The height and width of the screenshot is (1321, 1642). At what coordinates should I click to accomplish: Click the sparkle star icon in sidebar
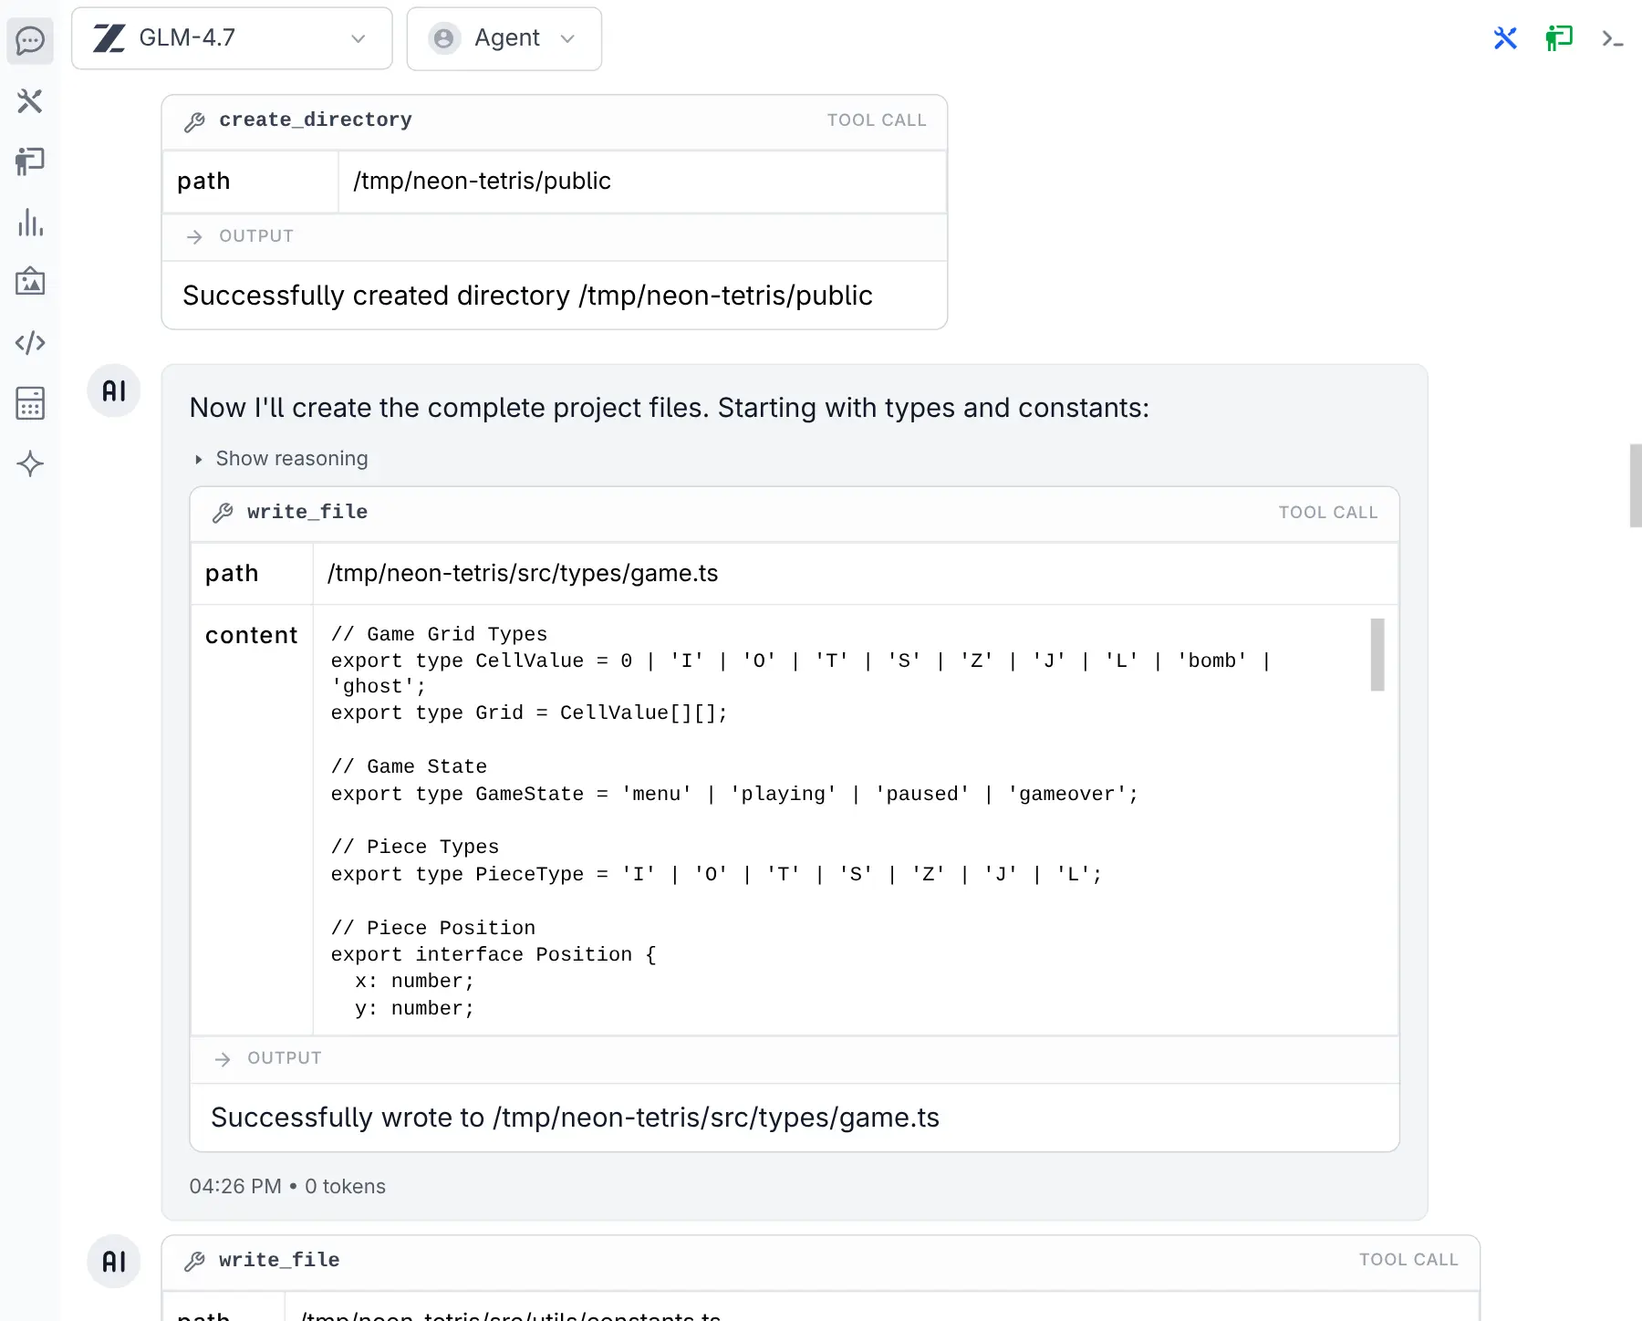pos(30,463)
